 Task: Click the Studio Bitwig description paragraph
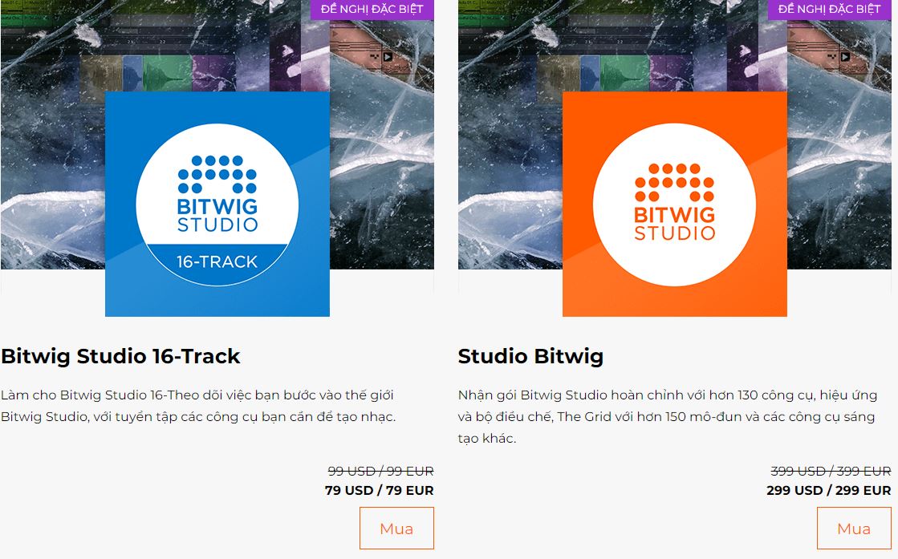668,416
